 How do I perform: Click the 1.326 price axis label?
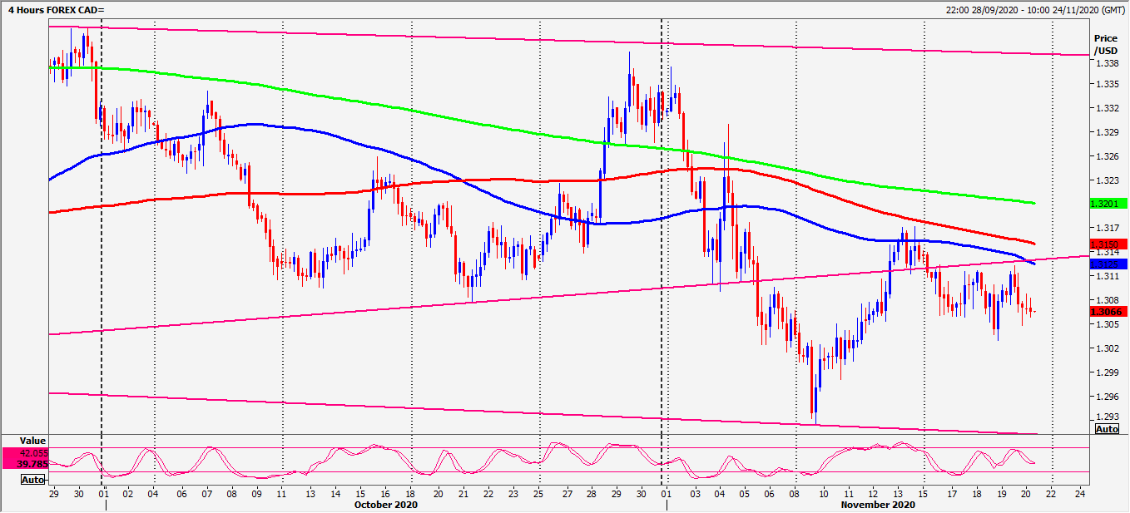1107,157
